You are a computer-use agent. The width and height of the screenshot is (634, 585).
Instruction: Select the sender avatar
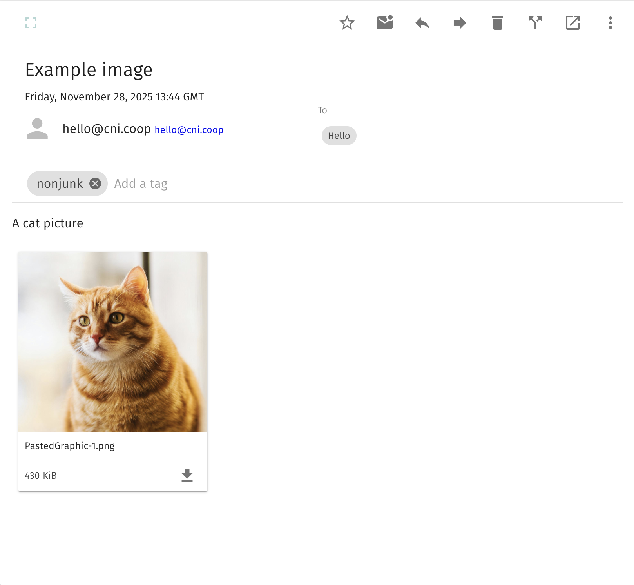[38, 129]
